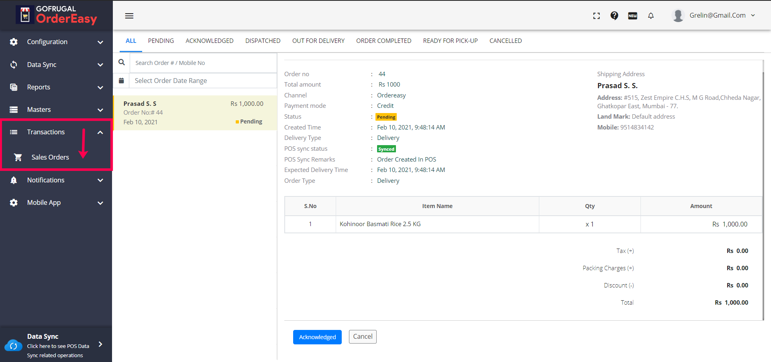Focus the Search Order # / Mobile No field
This screenshot has height=362, width=771.
point(203,63)
